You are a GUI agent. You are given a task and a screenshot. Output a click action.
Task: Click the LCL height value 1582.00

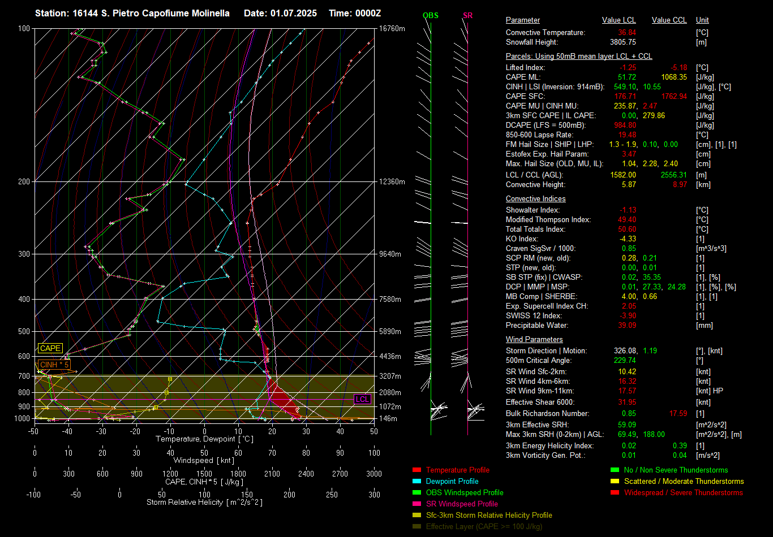pos(623,175)
